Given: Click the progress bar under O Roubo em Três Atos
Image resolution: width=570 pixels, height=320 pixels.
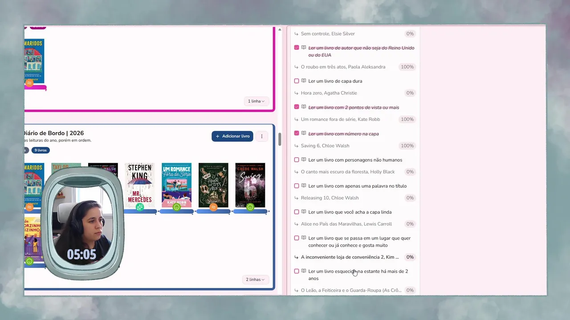Looking at the screenshot, I should [213, 212].
